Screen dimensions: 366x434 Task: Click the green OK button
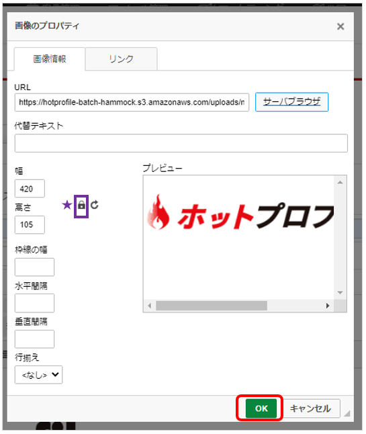coord(261,408)
